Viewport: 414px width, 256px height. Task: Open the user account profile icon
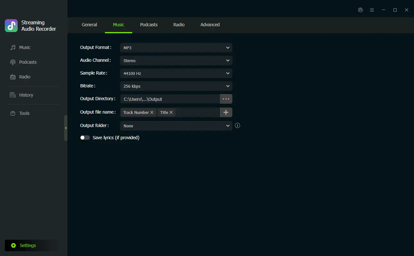click(360, 10)
